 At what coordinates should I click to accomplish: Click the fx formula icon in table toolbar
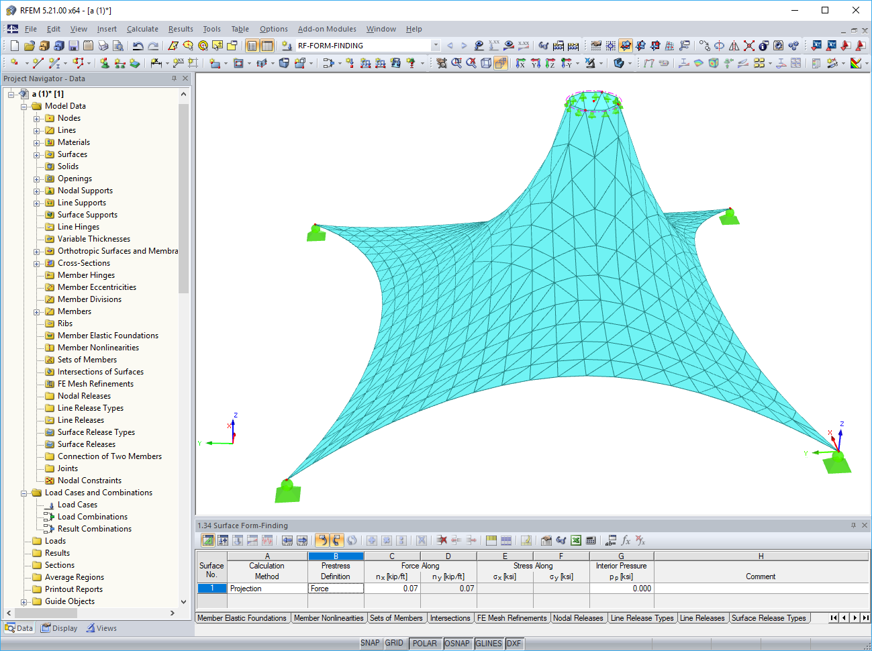pos(626,540)
